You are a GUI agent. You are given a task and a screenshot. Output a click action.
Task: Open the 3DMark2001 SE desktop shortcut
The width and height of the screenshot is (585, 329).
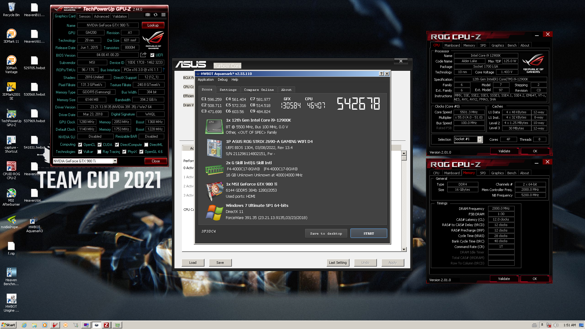pos(11,90)
